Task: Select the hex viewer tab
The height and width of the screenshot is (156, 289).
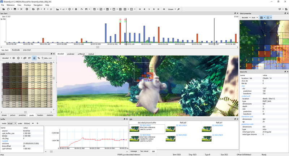Action: coord(144,151)
